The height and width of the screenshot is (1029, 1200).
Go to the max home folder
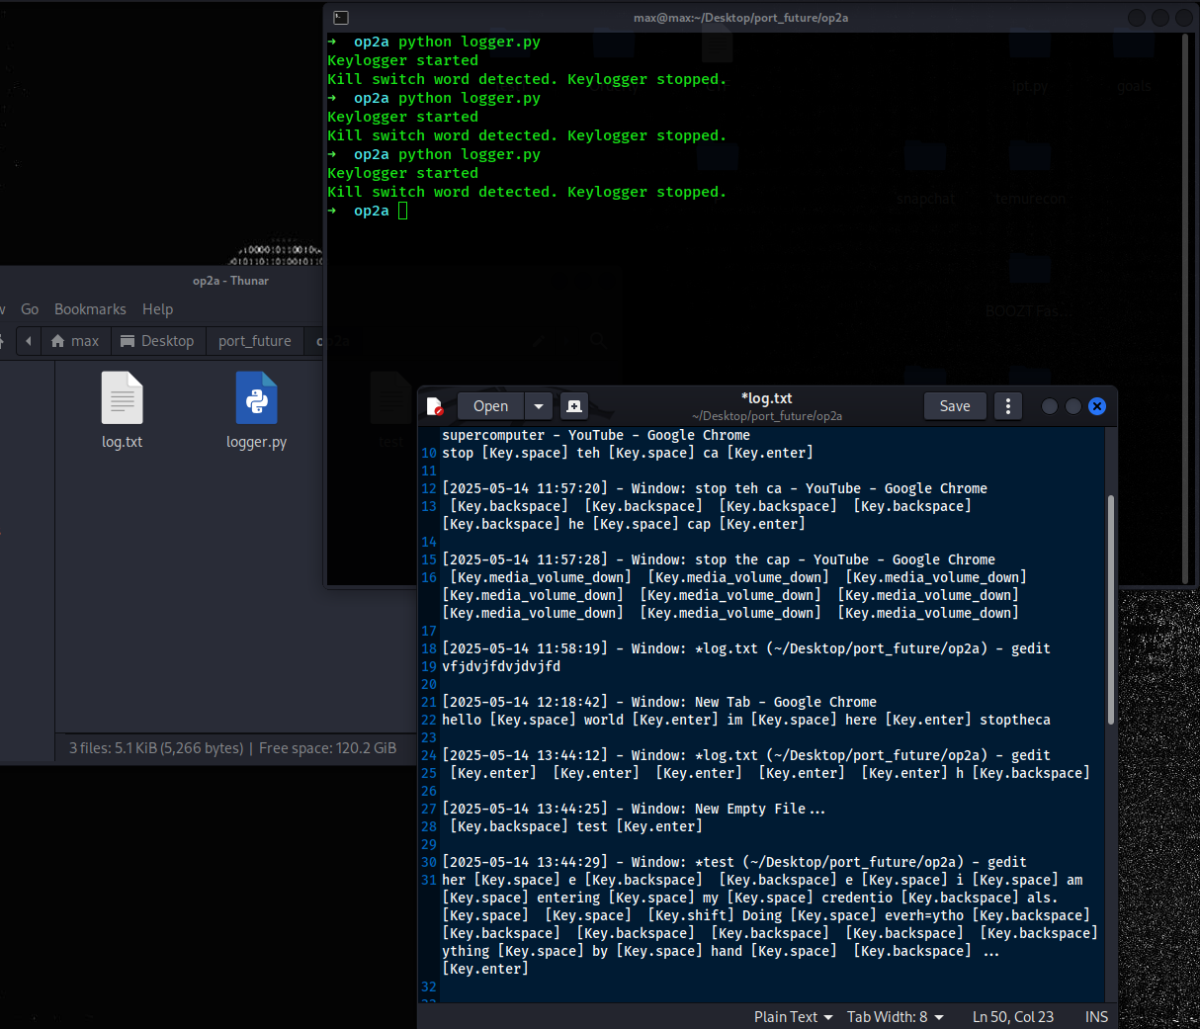75,341
